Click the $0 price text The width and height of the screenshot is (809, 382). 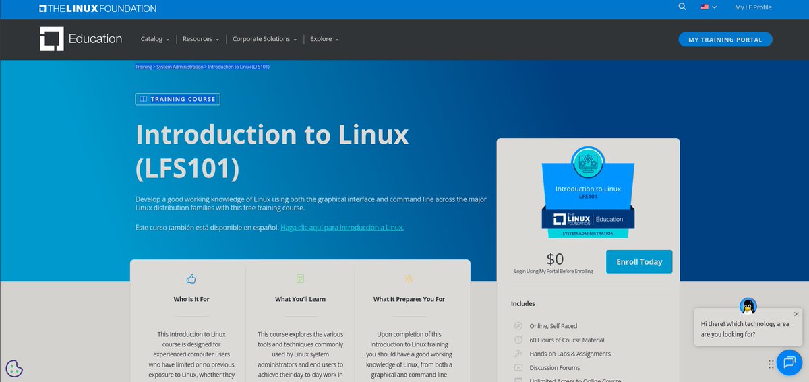(x=555, y=259)
